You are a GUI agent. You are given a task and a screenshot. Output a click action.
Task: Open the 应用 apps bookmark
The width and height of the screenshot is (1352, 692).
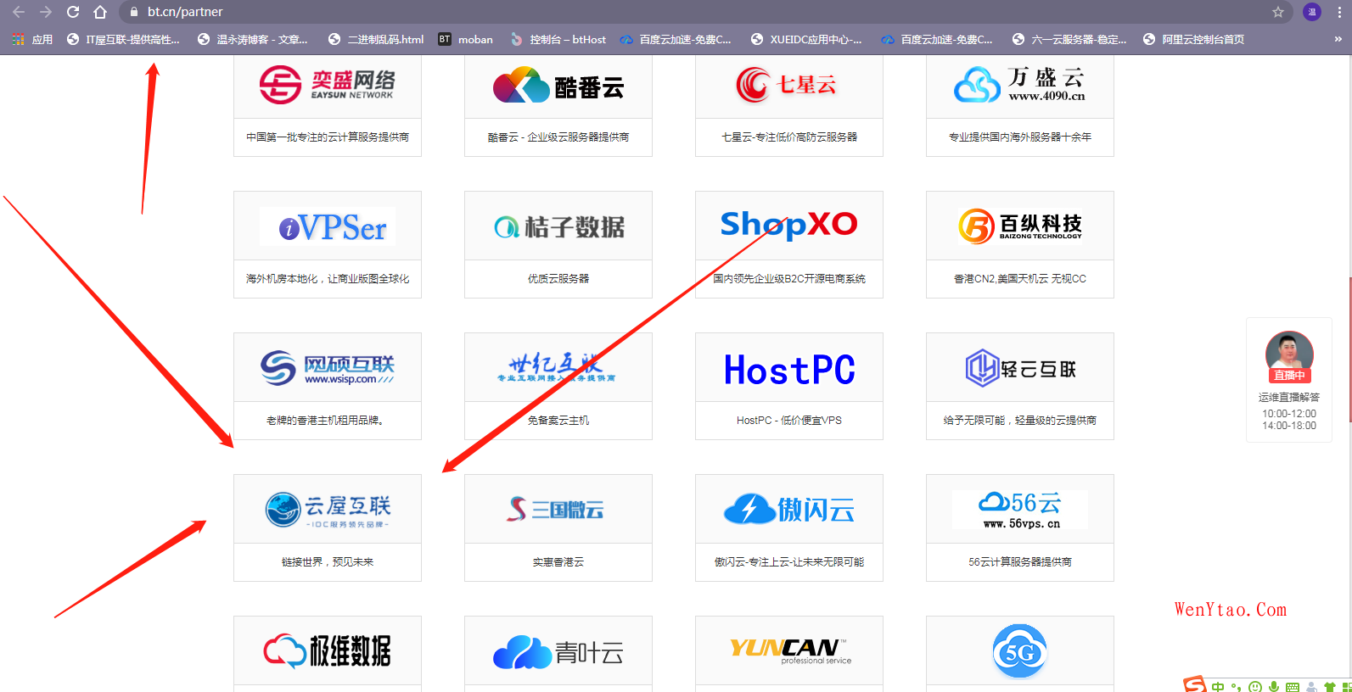click(x=32, y=39)
